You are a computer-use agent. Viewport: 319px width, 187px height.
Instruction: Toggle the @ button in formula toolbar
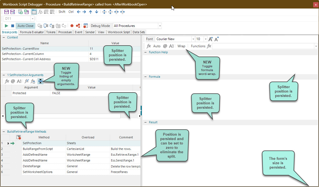tap(165, 46)
